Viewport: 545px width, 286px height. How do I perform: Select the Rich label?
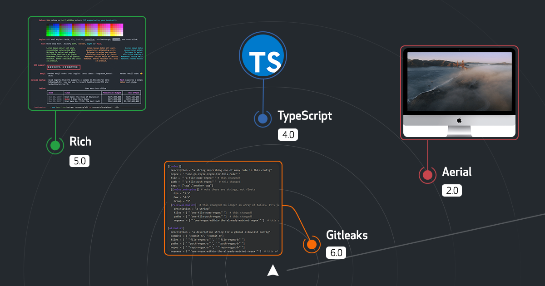click(x=80, y=142)
